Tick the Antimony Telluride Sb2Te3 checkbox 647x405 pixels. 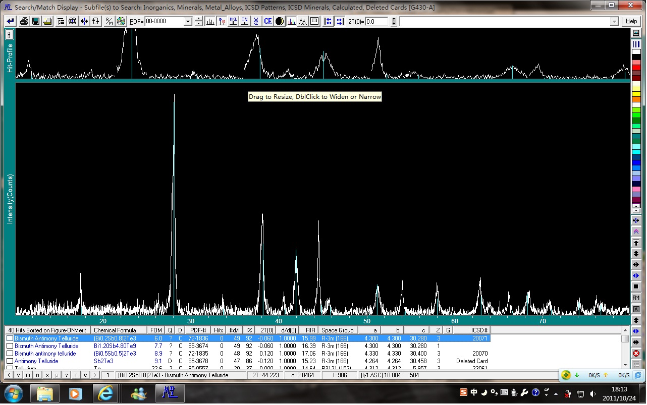pyautogui.click(x=10, y=361)
